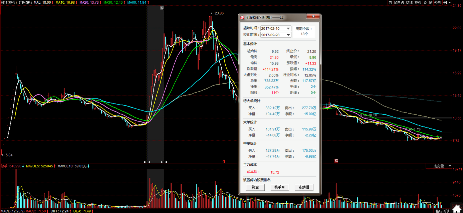The height and width of the screenshot is (213, 463).
Task: Click the 窗 window icon
Action: 430,2
